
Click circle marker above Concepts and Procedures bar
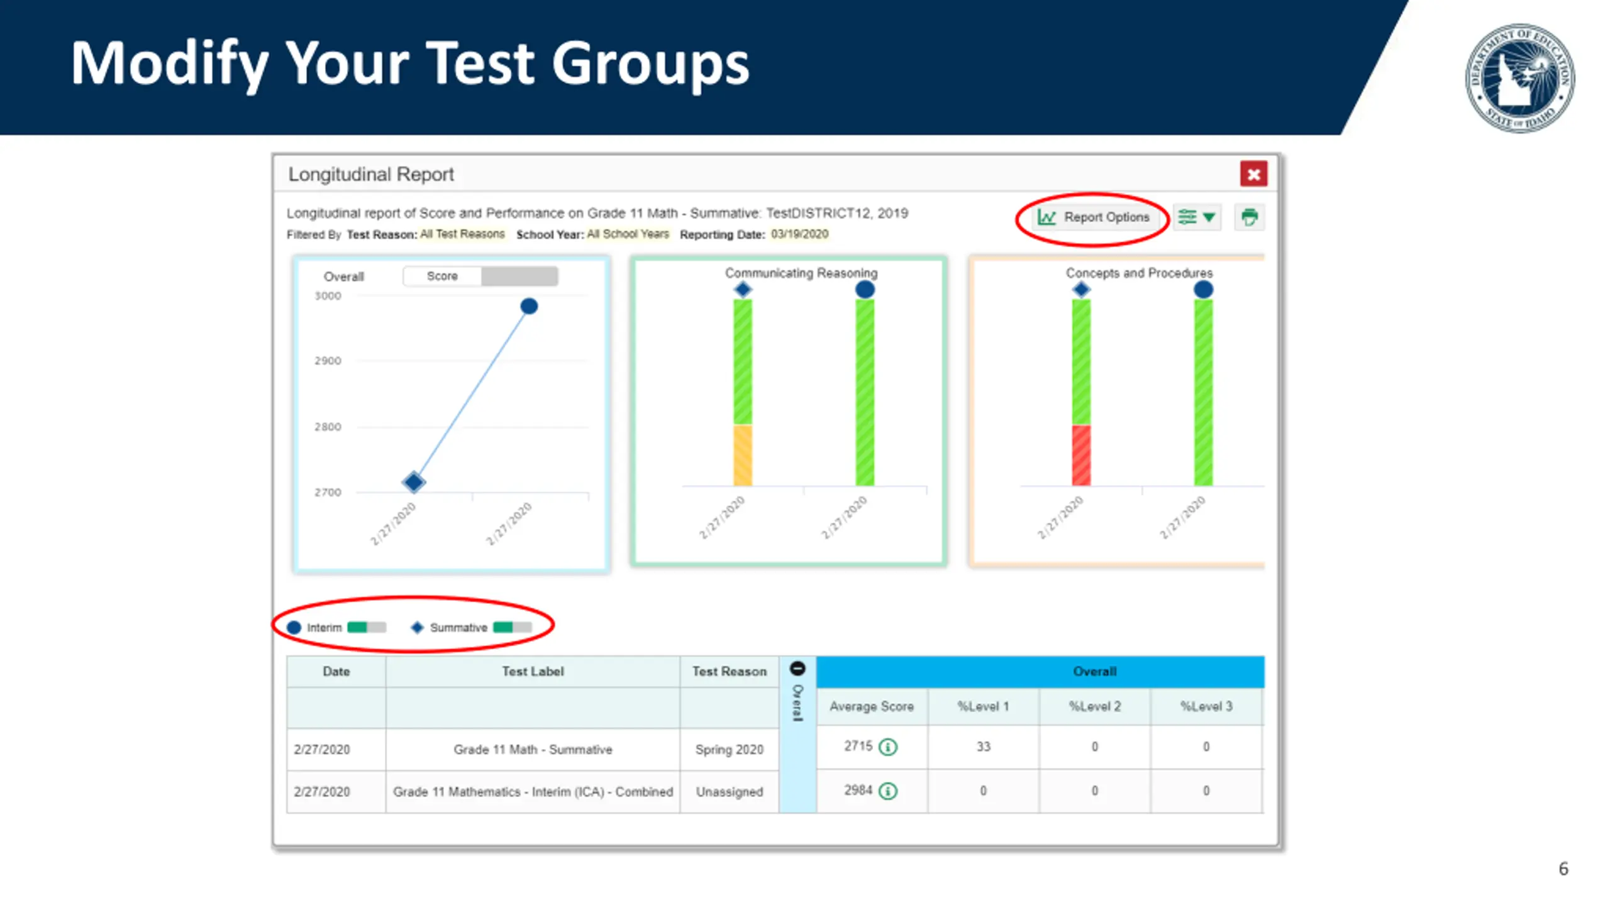[x=1202, y=290]
